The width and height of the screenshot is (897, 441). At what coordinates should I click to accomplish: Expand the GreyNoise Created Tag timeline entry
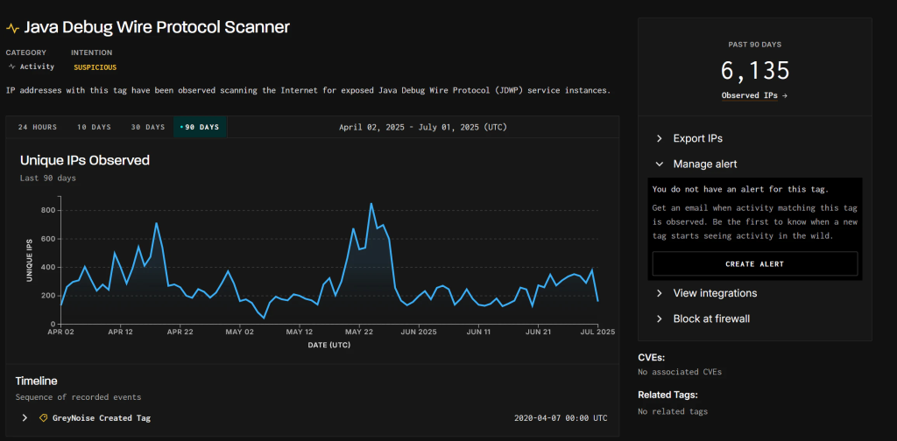pyautogui.click(x=25, y=418)
